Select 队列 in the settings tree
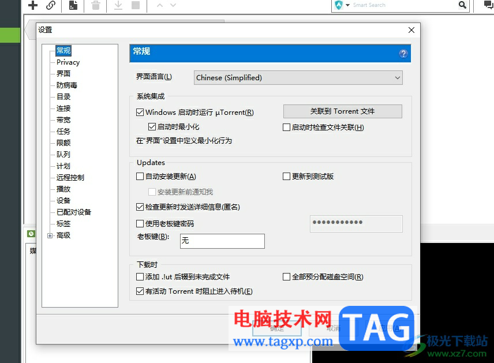This screenshot has height=363, width=494. 63,155
